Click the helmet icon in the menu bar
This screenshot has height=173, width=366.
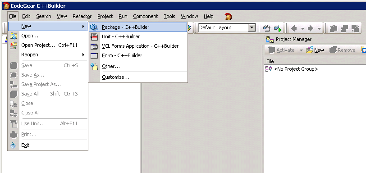228,17
